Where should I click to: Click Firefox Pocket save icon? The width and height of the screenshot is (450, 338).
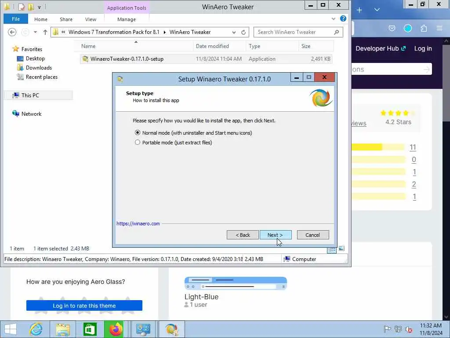click(x=392, y=28)
